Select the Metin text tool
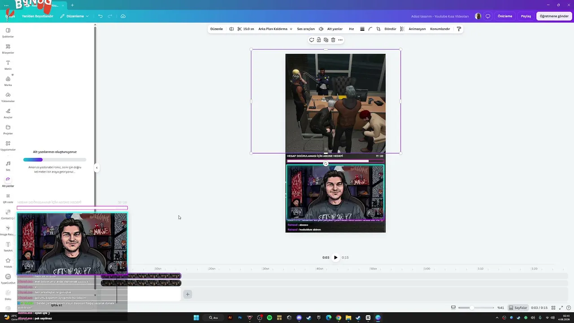This screenshot has width=574, height=323. [x=8, y=65]
